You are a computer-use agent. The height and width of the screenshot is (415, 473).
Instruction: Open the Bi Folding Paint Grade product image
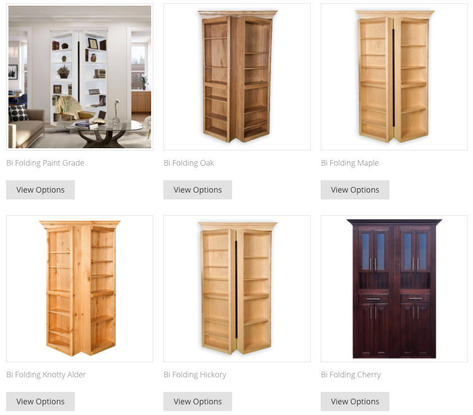(x=80, y=77)
